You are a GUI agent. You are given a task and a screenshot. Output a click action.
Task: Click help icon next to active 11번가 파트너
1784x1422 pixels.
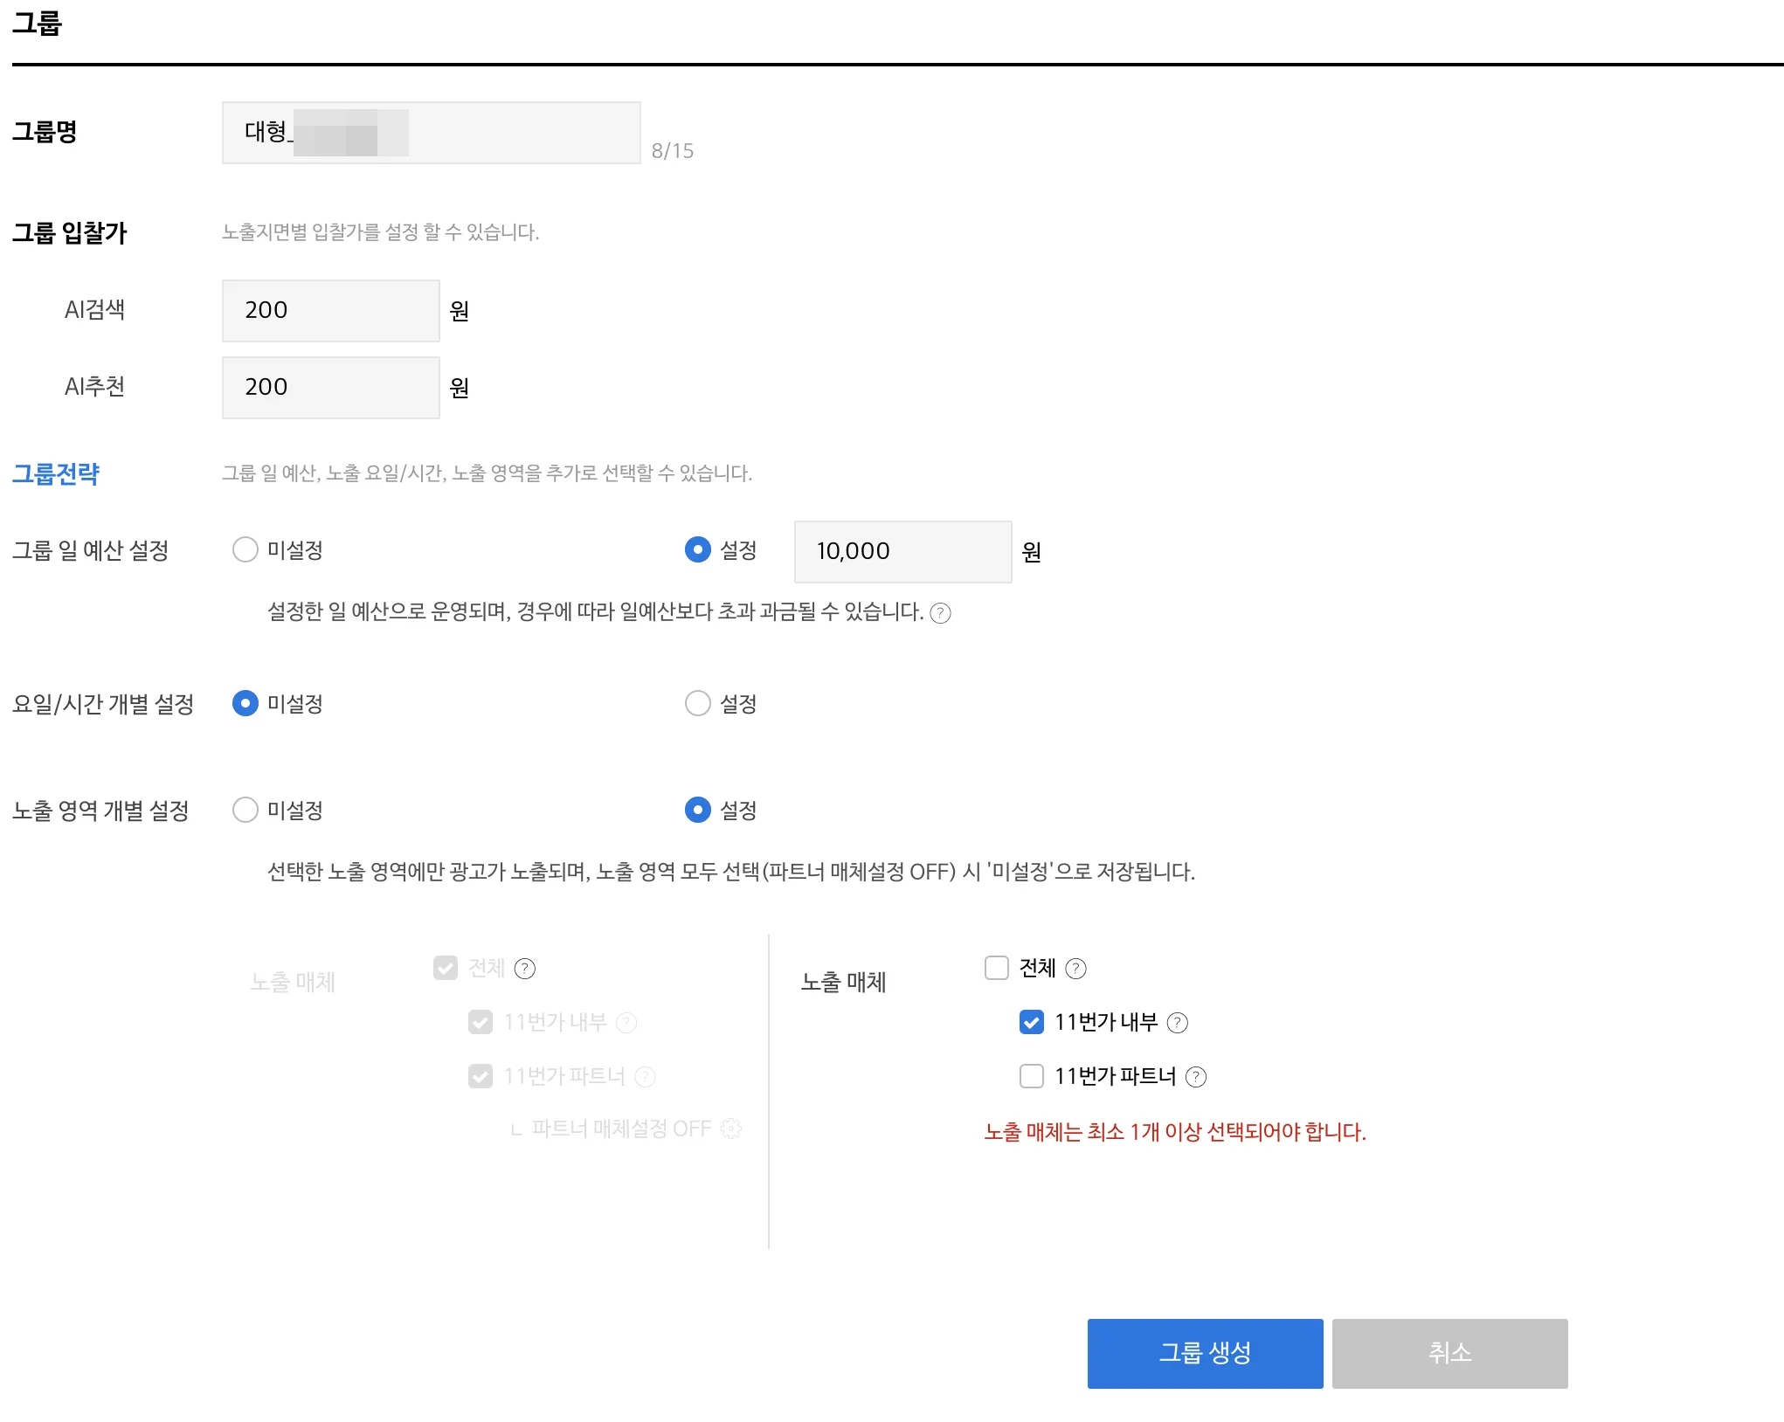[1196, 1077]
